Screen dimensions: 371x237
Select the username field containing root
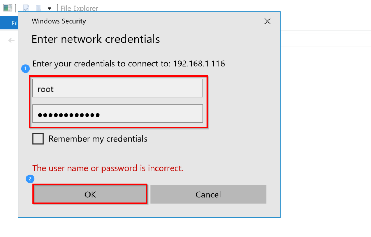pos(117,88)
